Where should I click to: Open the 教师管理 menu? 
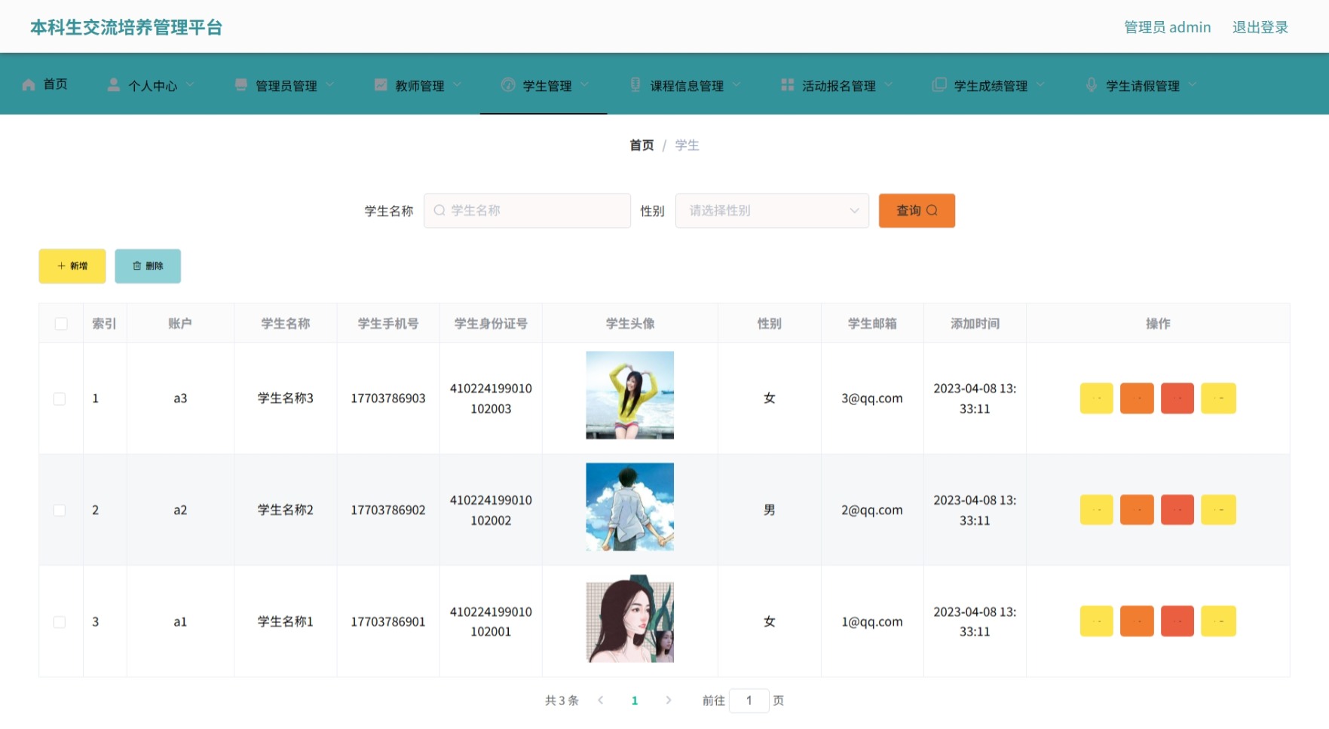click(420, 85)
